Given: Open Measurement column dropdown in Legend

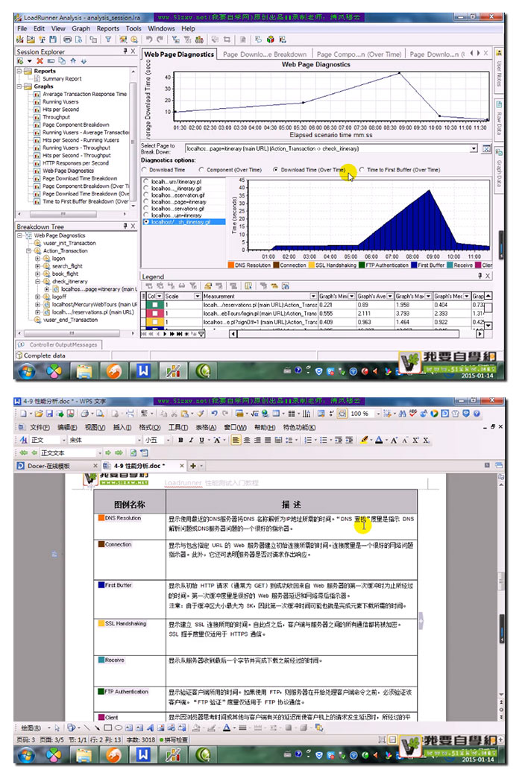Looking at the screenshot, I should point(313,296).
